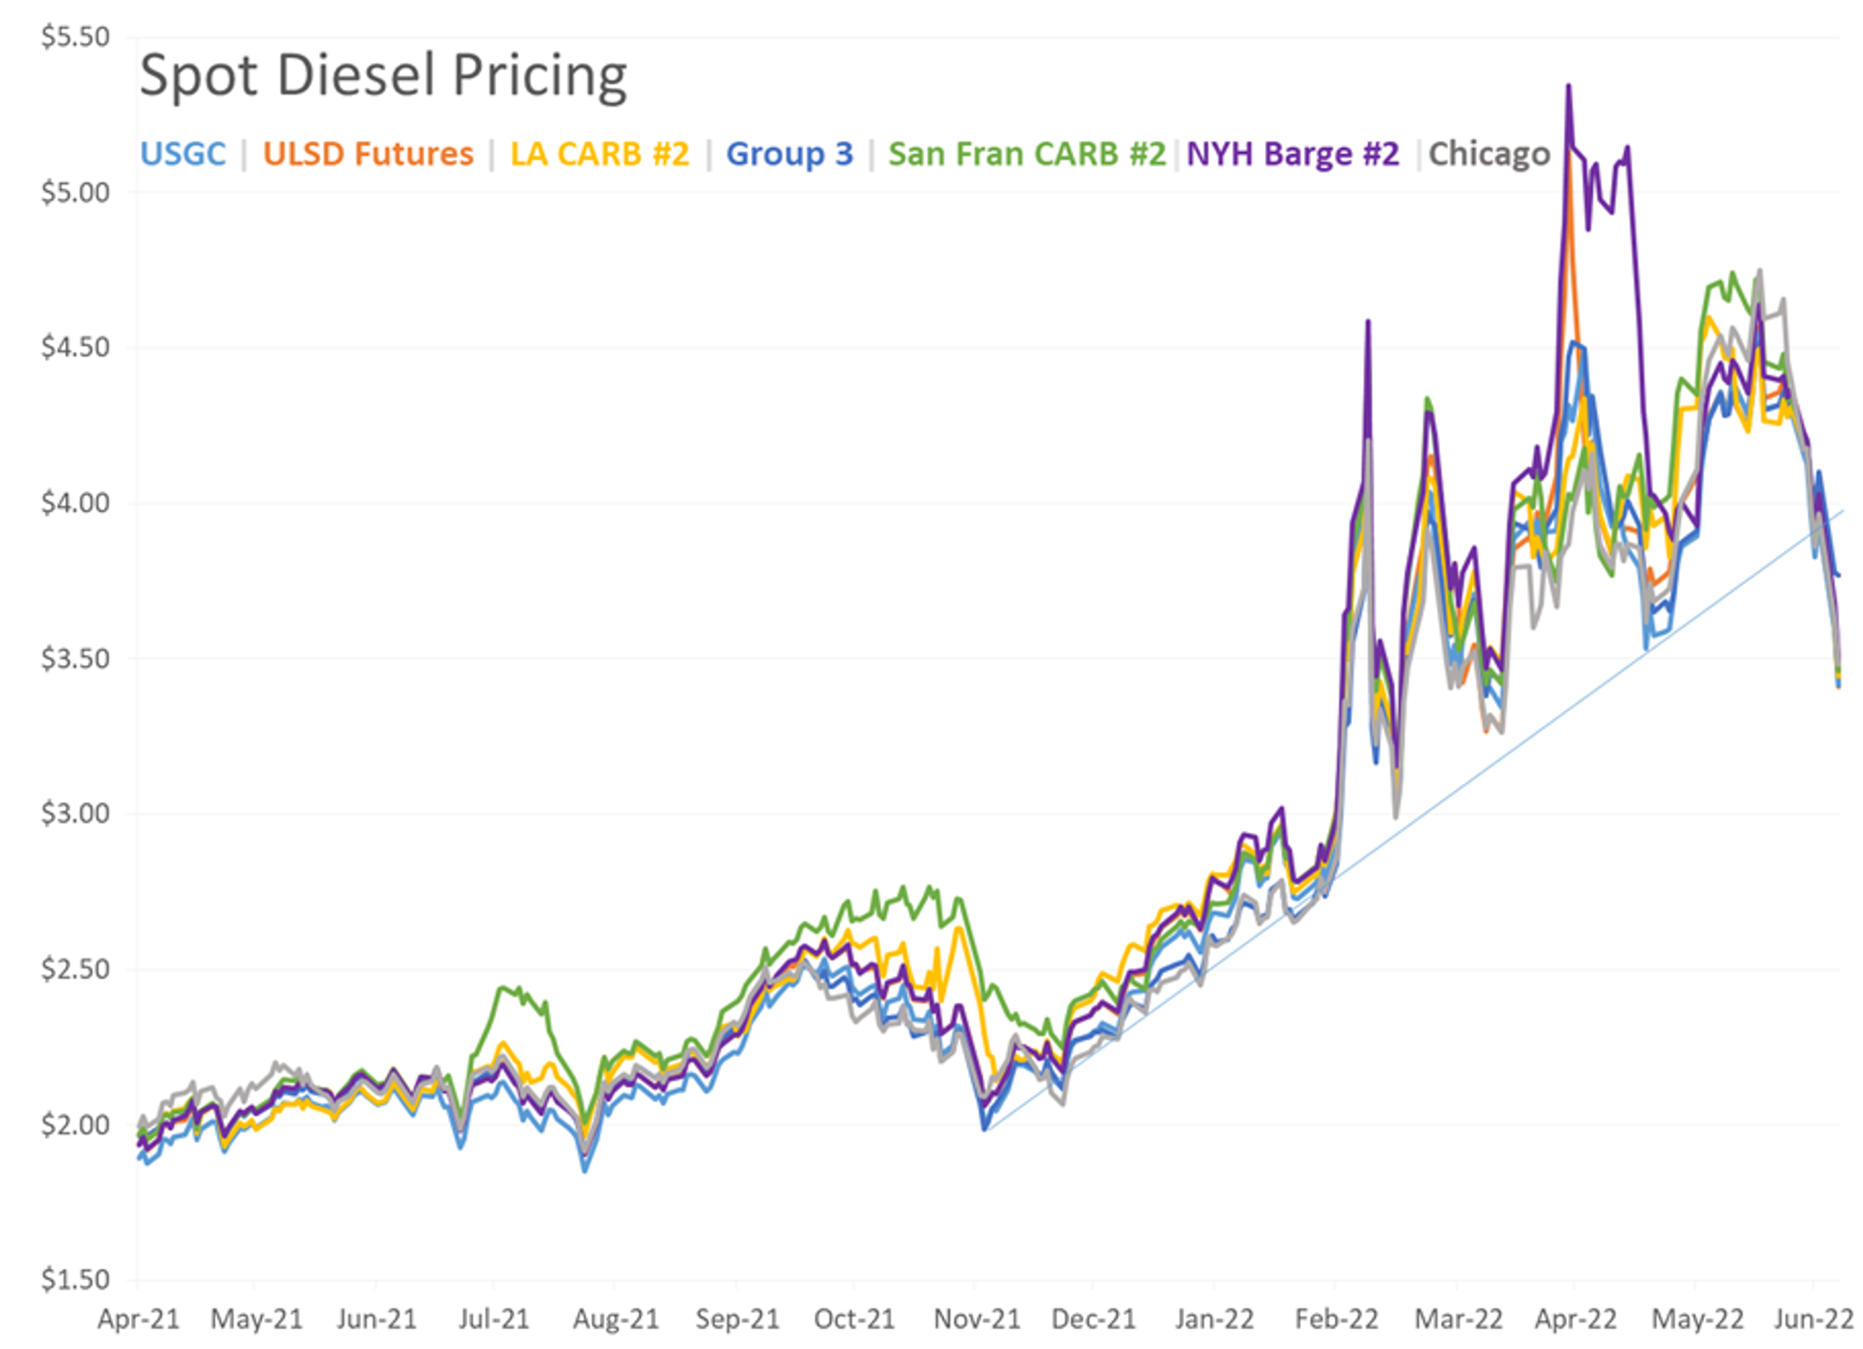Click the '$2.50' y-axis label
The width and height of the screenshot is (1863, 1349).
[x=76, y=969]
